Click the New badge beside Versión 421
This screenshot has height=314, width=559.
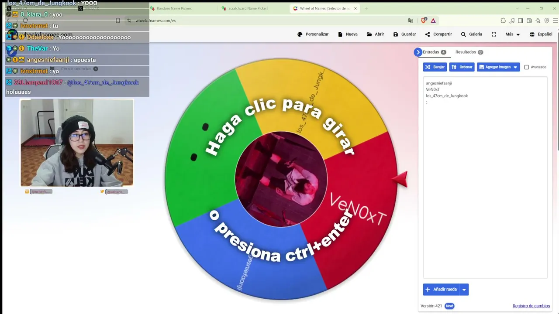coord(449,306)
